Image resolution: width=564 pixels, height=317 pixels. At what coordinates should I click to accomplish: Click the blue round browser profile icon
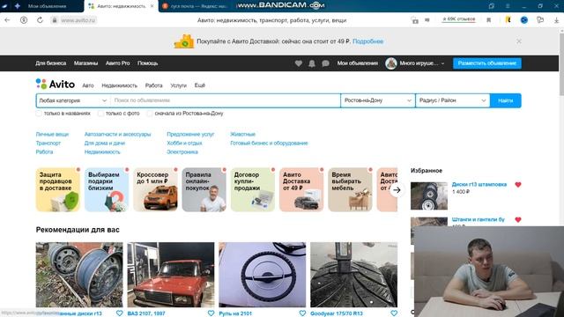point(524,20)
